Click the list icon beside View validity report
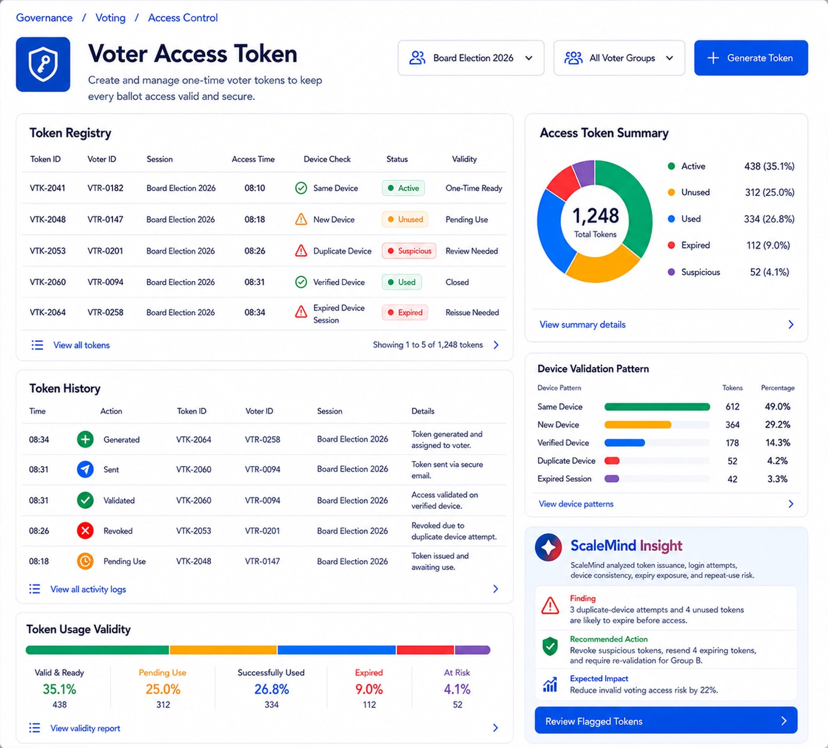The height and width of the screenshot is (748, 828). click(35, 728)
